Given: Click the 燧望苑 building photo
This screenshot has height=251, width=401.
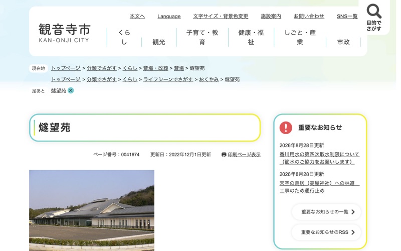Looking at the screenshot, I should click(92, 210).
